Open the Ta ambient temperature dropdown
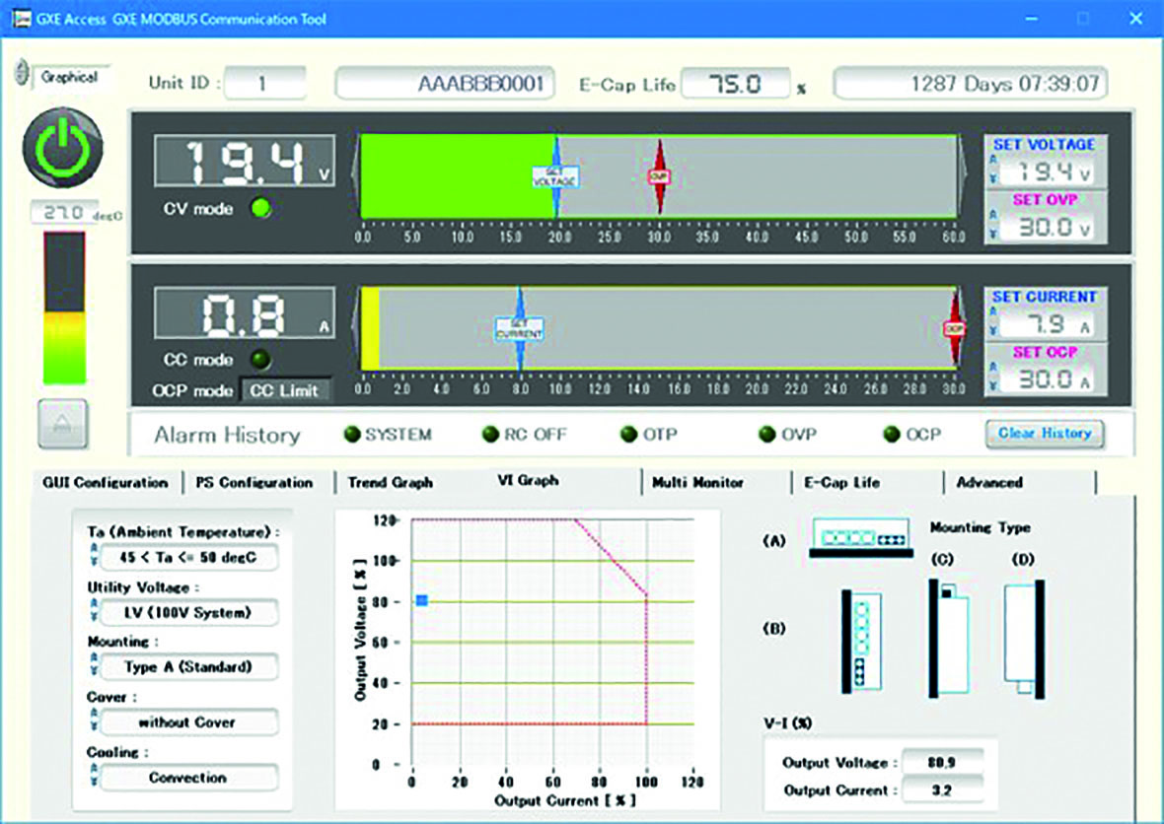 tap(188, 557)
